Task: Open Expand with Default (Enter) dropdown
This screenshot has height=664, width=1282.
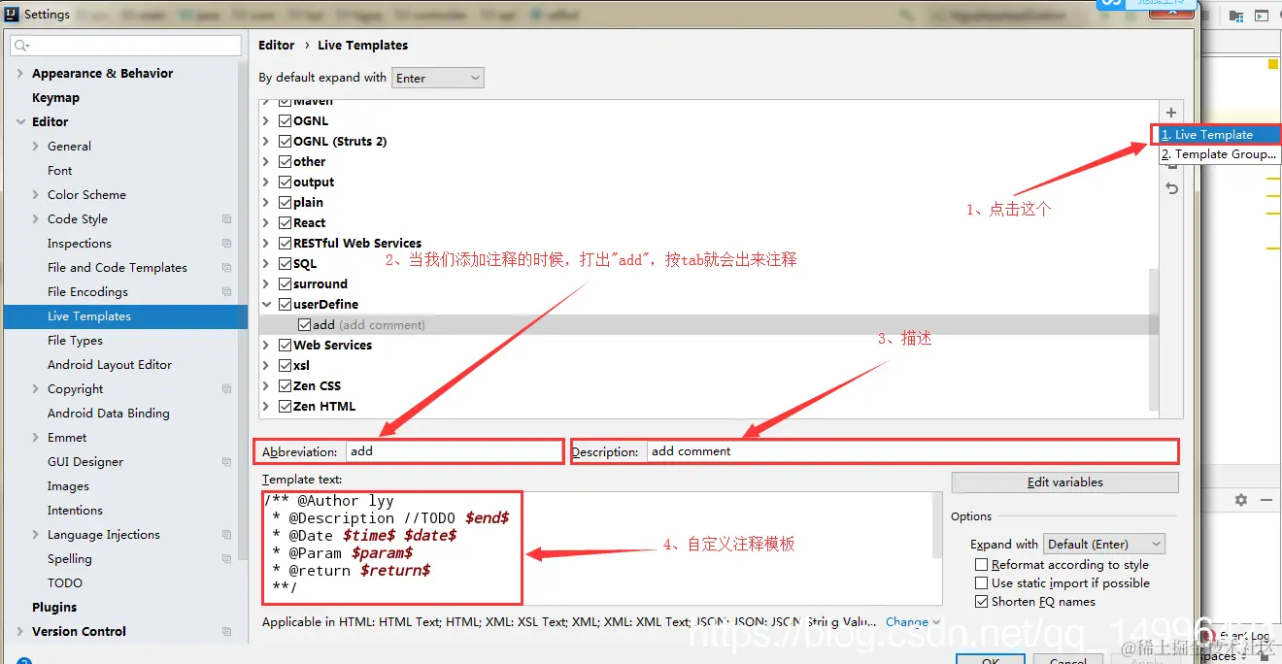Action: click(1104, 545)
